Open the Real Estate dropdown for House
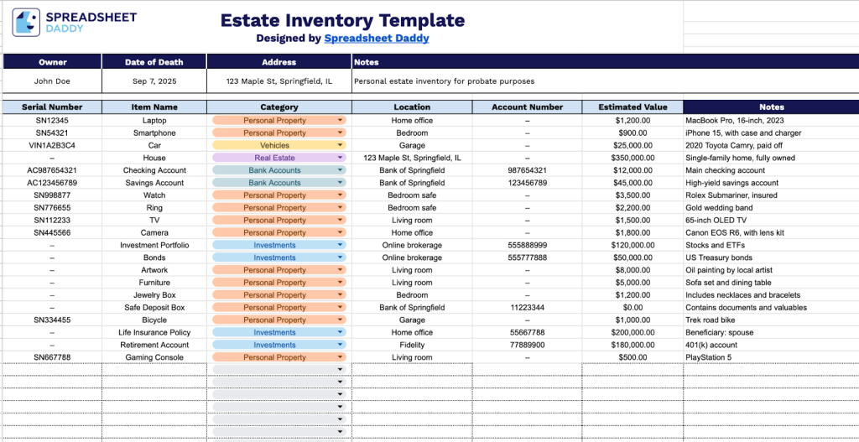Screen dimensions: 859x442 coord(340,158)
